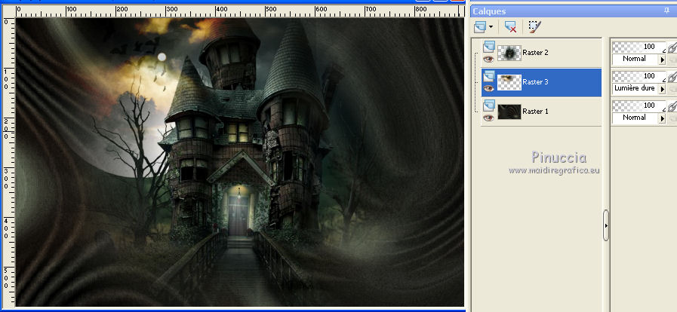Image resolution: width=677 pixels, height=312 pixels.
Task: Open the Raster 2 blend mode dropdown arrow
Action: pyautogui.click(x=662, y=60)
